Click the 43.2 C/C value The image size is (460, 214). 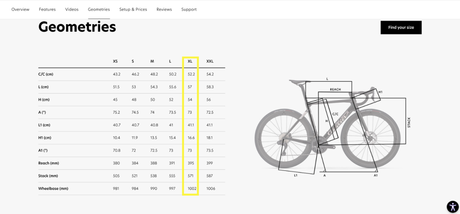(117, 74)
